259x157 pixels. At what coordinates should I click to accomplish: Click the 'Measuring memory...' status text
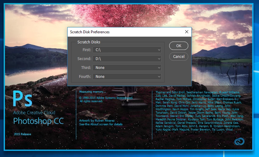[93, 92]
